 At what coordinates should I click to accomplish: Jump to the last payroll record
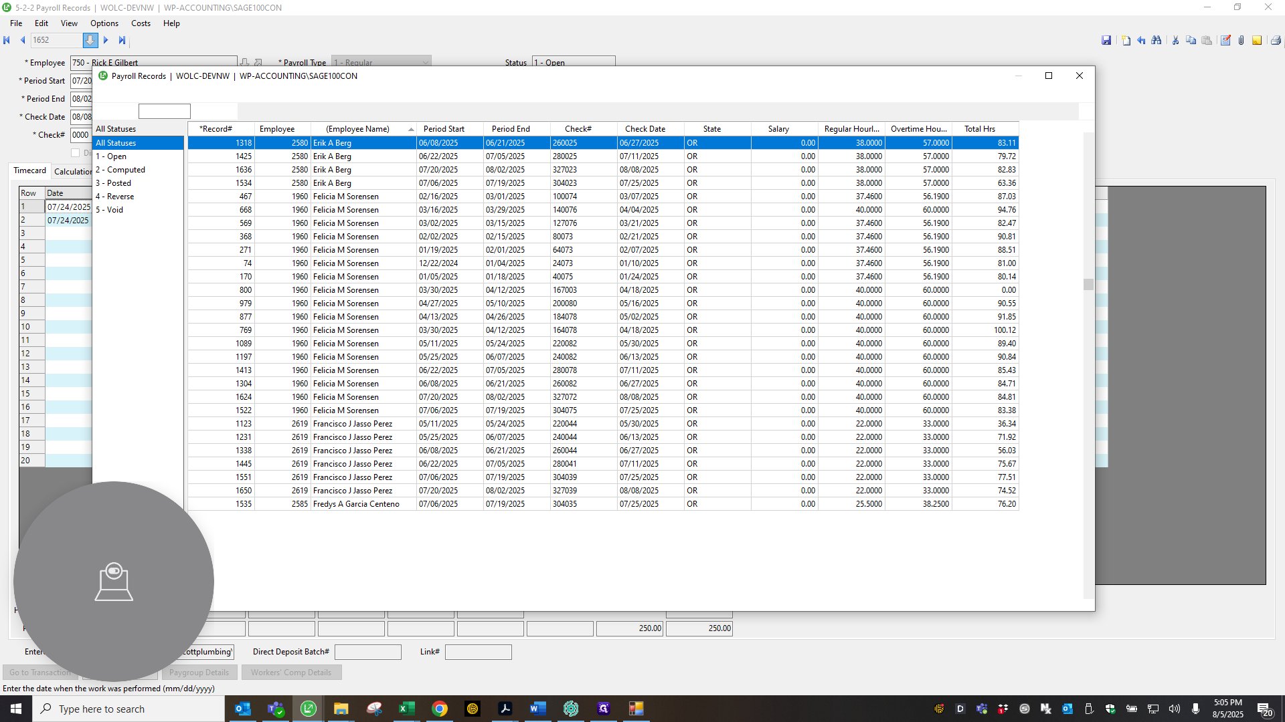tap(122, 40)
